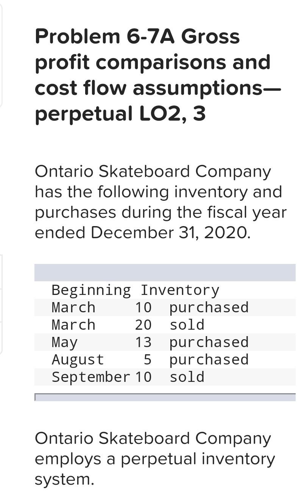Click the horizontal scrollbar beneath the table
The width and height of the screenshot is (307, 504).
165,397
